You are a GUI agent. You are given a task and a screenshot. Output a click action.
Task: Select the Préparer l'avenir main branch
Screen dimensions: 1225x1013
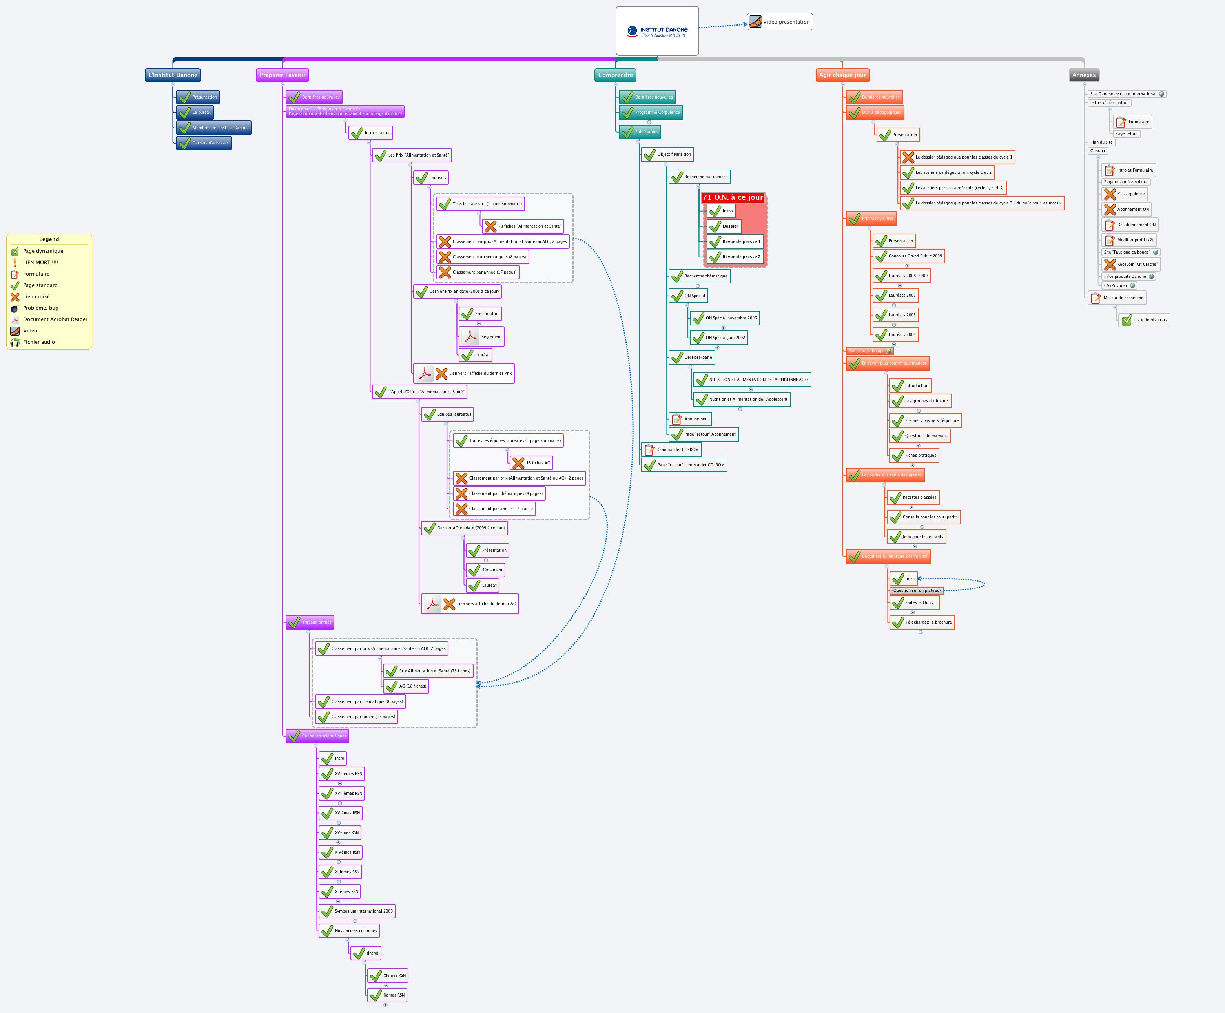[x=283, y=75]
